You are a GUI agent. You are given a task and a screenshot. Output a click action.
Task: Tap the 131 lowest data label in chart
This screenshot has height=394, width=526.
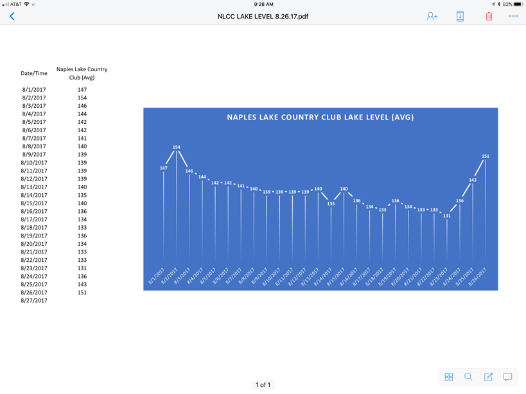click(x=447, y=216)
